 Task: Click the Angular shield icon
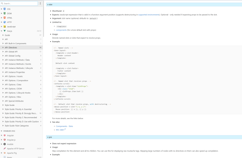(x=5, y=135)
